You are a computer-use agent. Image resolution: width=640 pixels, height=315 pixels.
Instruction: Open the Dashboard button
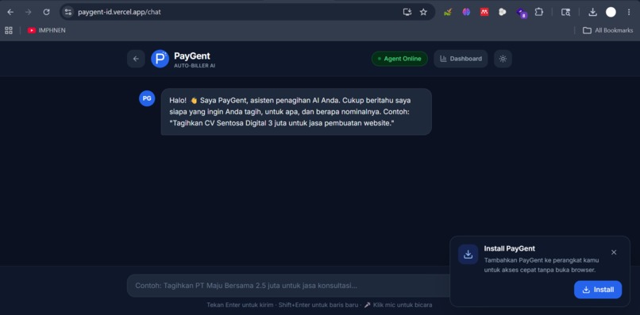click(x=461, y=59)
